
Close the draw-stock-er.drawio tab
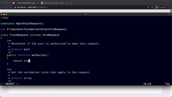[x=66, y=3]
